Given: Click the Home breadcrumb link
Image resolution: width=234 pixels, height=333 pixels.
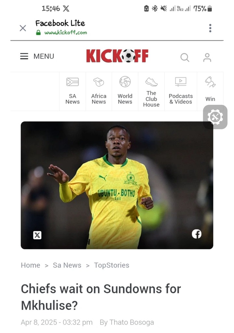Looking at the screenshot, I should pyautogui.click(x=31, y=265).
